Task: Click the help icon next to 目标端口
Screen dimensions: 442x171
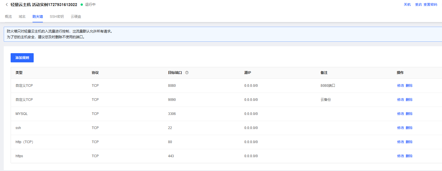Action: [x=187, y=73]
